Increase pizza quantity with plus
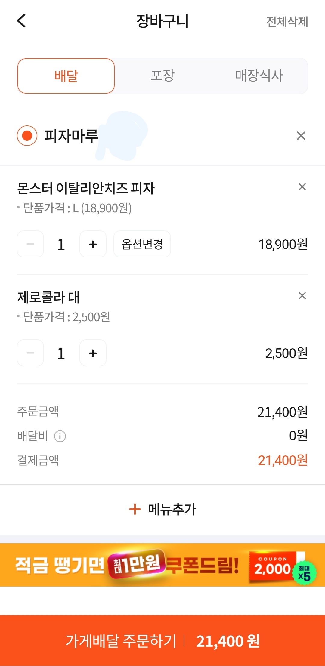Screen dimensions: 325x666 coord(93,244)
